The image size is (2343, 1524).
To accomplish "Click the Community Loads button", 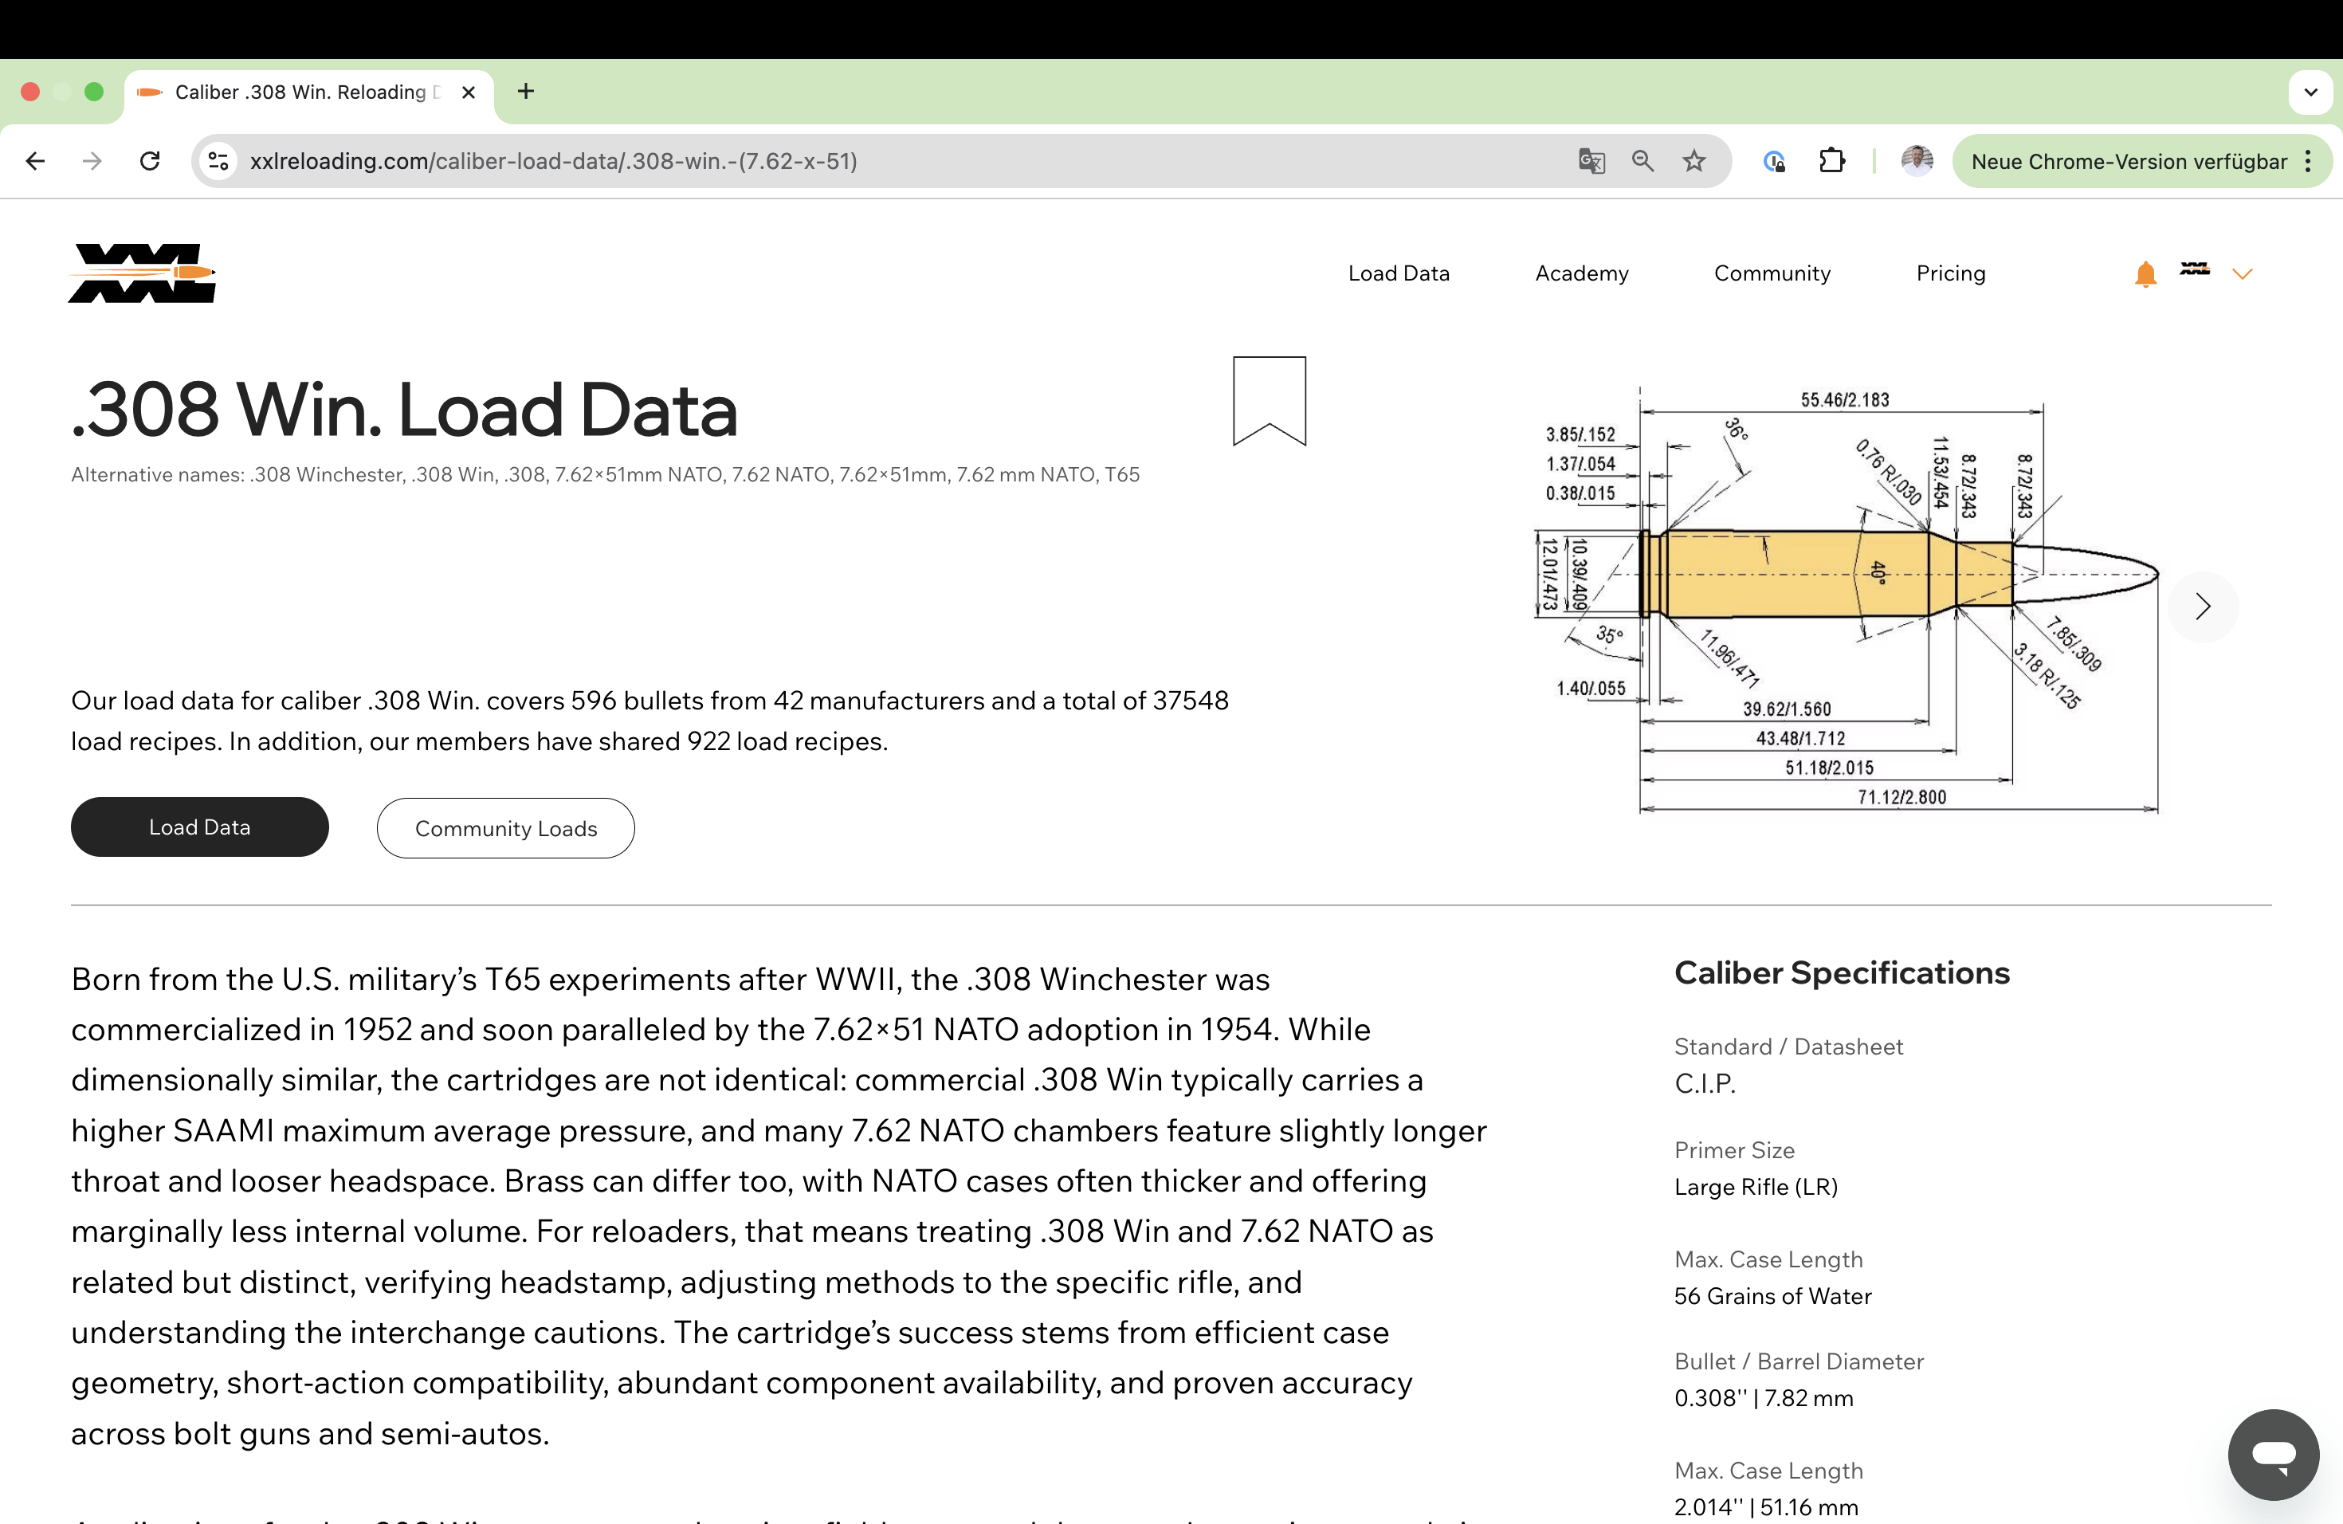I will pyautogui.click(x=505, y=828).
